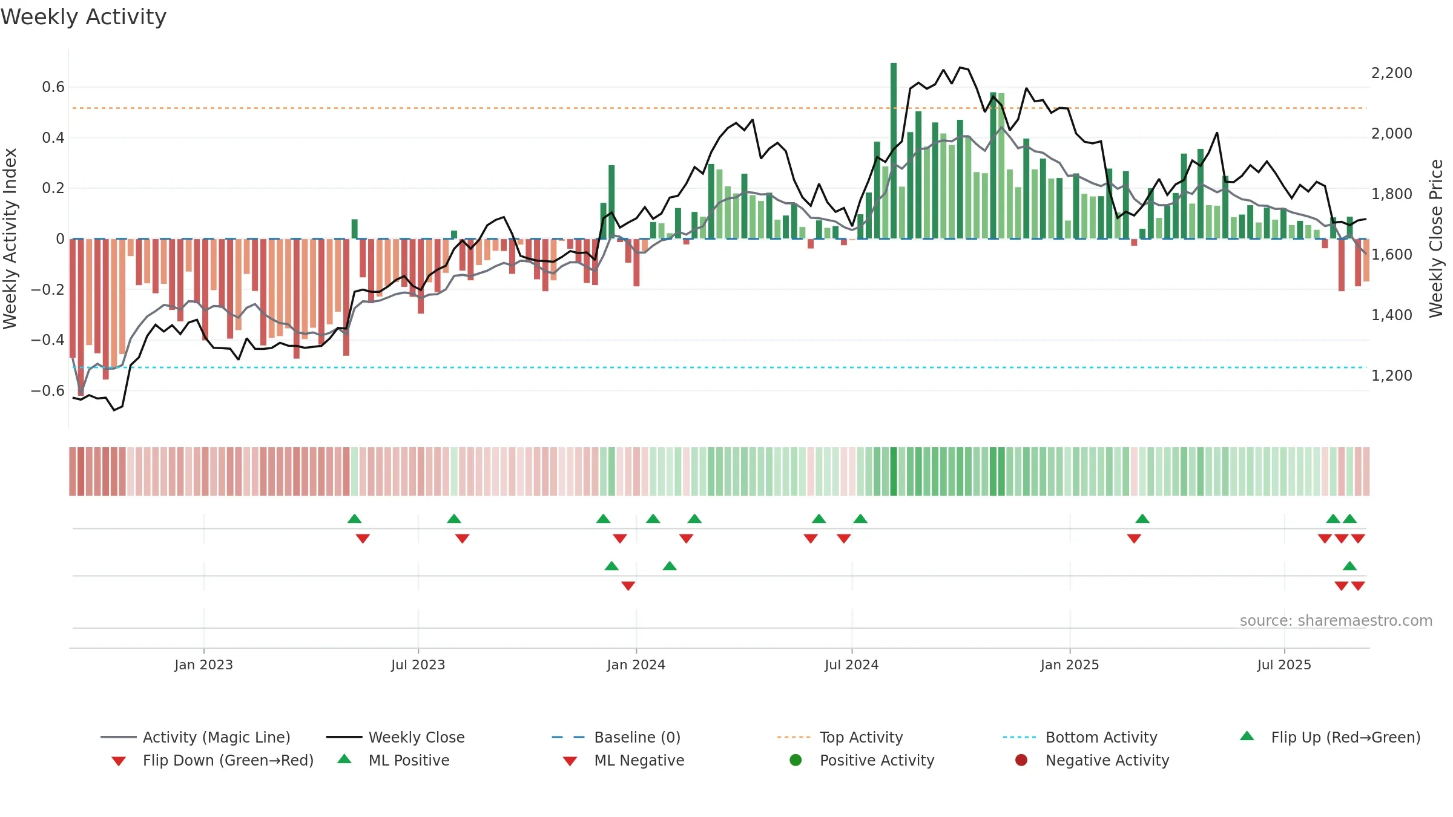Click the −0.6 activity index tick
The image size is (1453, 817).
48,390
